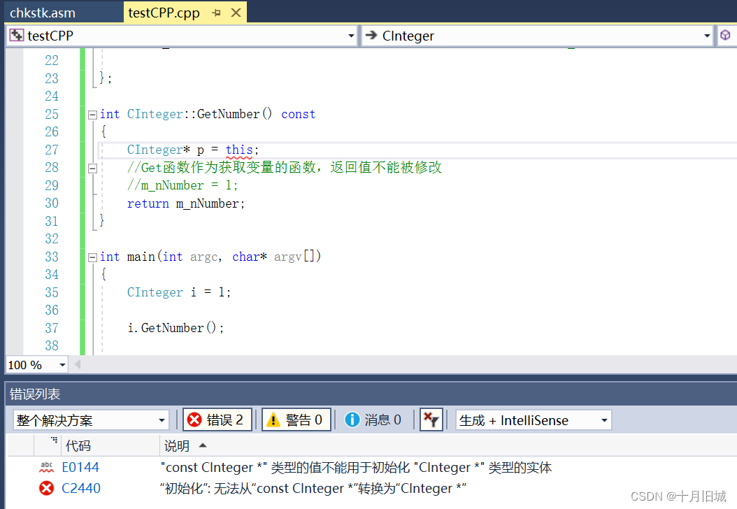Click the arrow icon beside CInteger

coord(371,35)
